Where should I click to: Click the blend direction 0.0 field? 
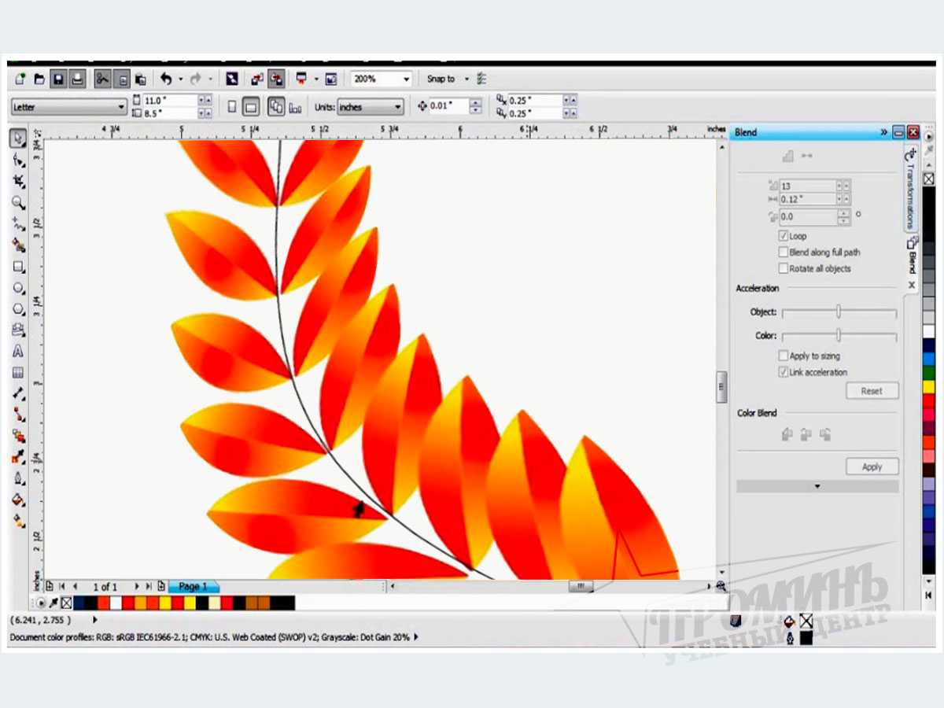click(807, 216)
